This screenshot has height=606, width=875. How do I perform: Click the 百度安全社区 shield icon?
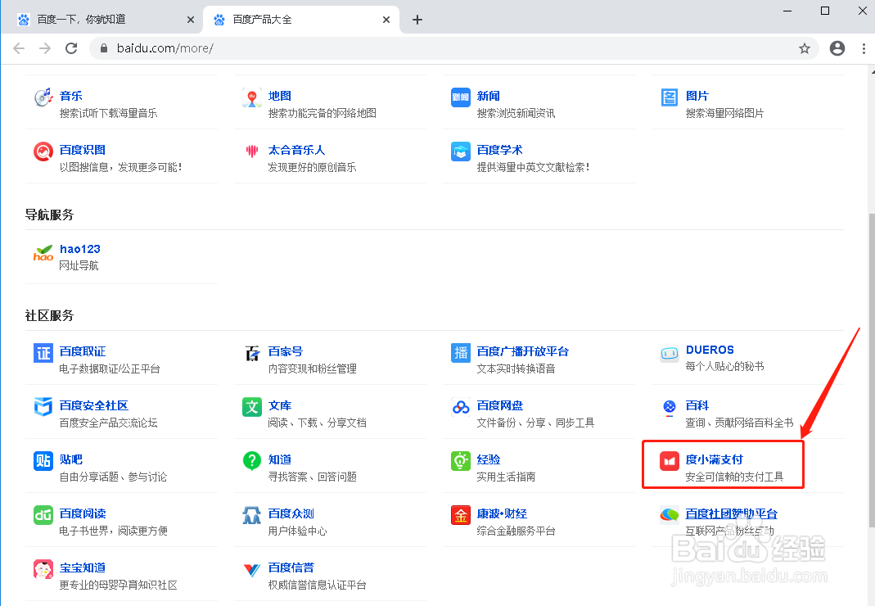(x=43, y=407)
